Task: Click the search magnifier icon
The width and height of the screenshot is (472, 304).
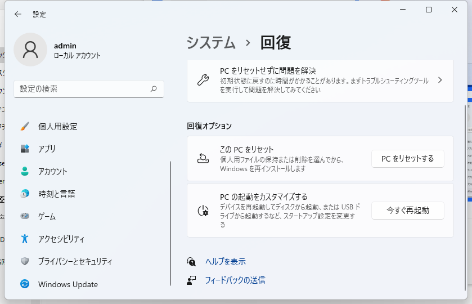Action: pyautogui.click(x=154, y=89)
